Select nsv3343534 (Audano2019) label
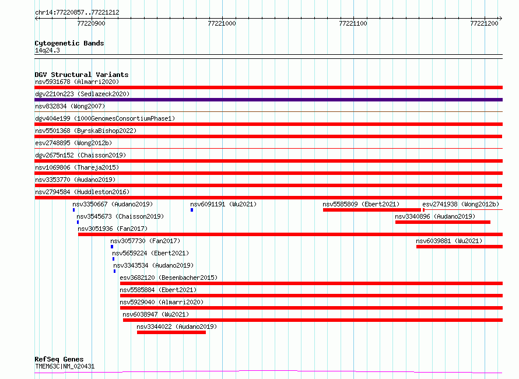 pyautogui.click(x=153, y=265)
